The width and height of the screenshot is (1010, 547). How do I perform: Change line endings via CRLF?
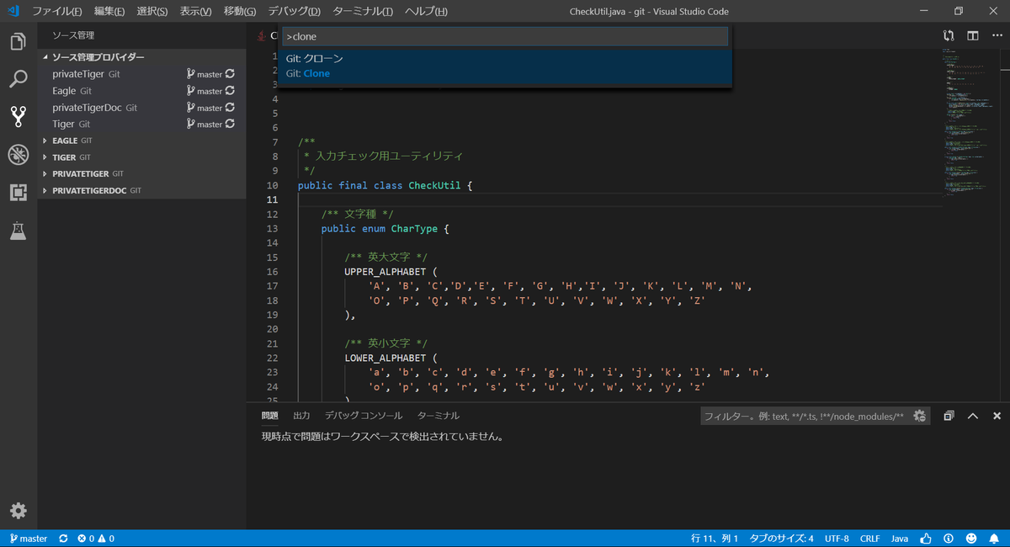[869, 539]
